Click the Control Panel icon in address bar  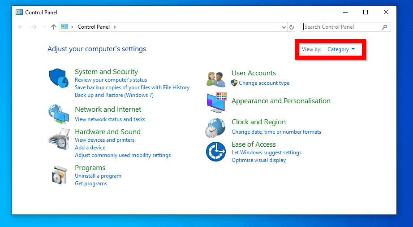pos(65,26)
